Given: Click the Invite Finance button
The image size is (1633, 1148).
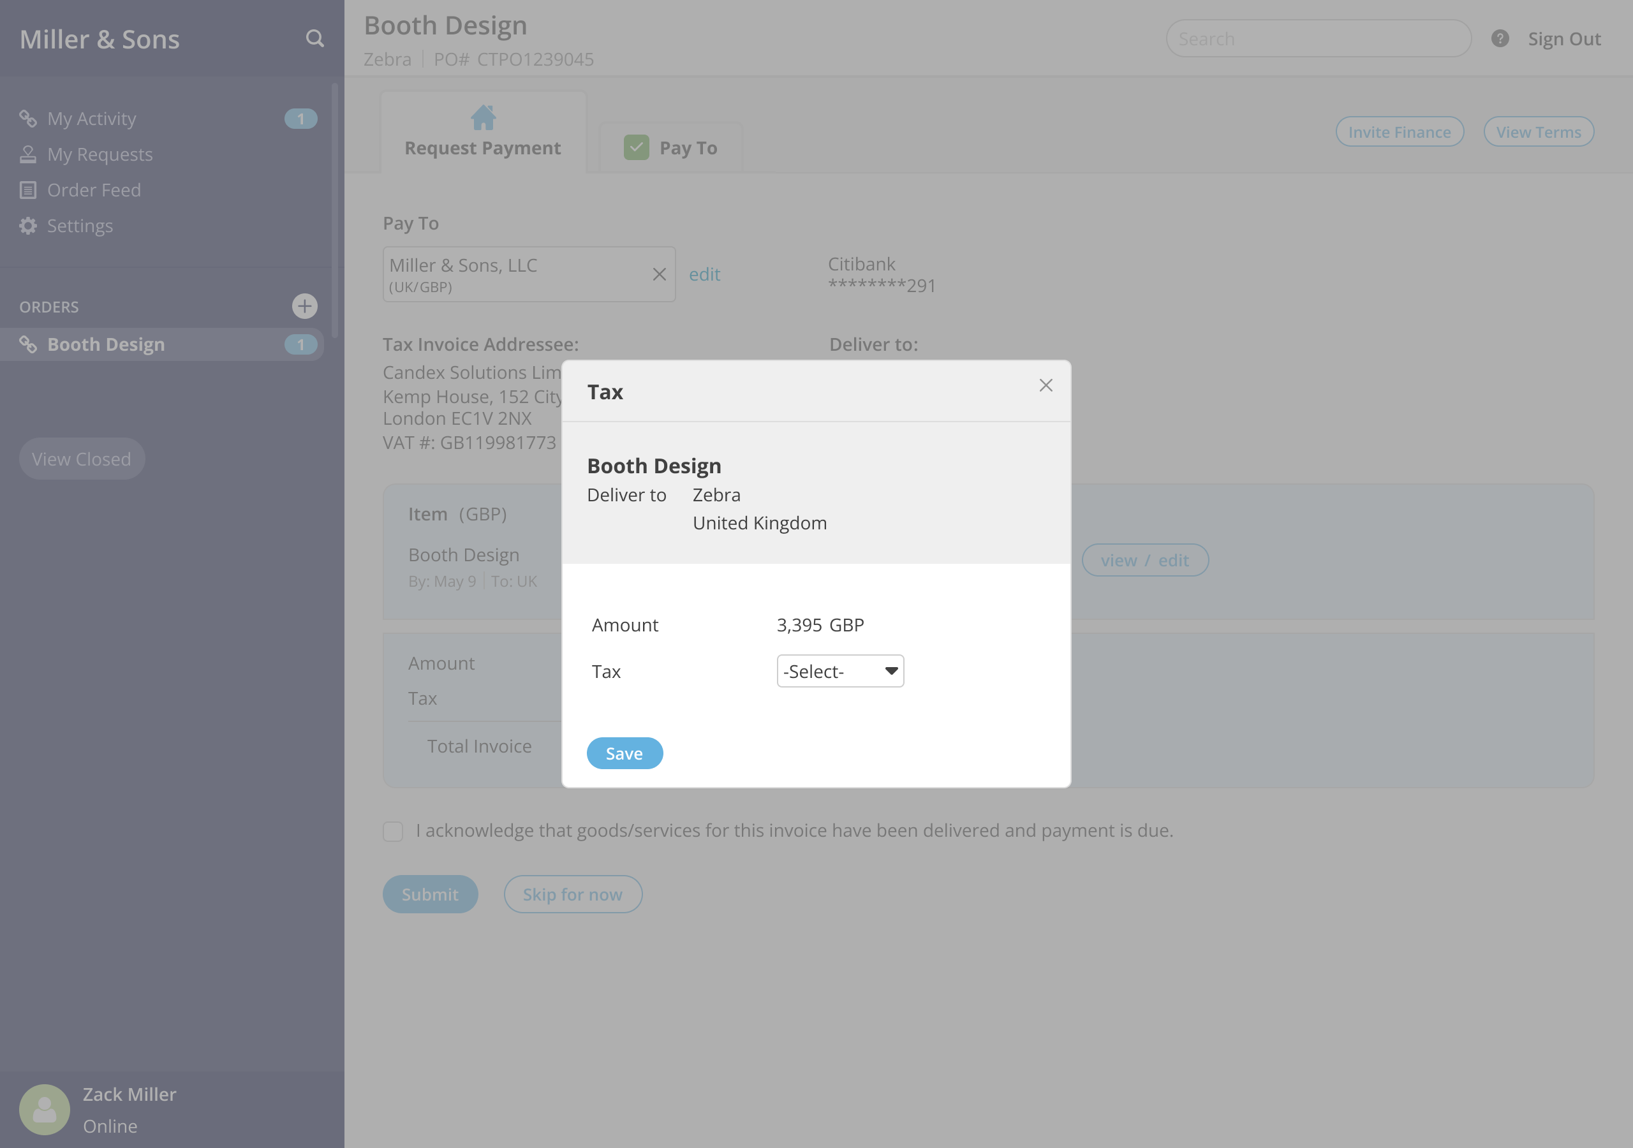Looking at the screenshot, I should pyautogui.click(x=1398, y=132).
